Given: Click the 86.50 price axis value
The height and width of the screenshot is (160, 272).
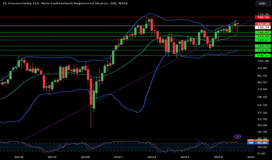Looking at the screenshot, I should pyautogui.click(x=262, y=76).
